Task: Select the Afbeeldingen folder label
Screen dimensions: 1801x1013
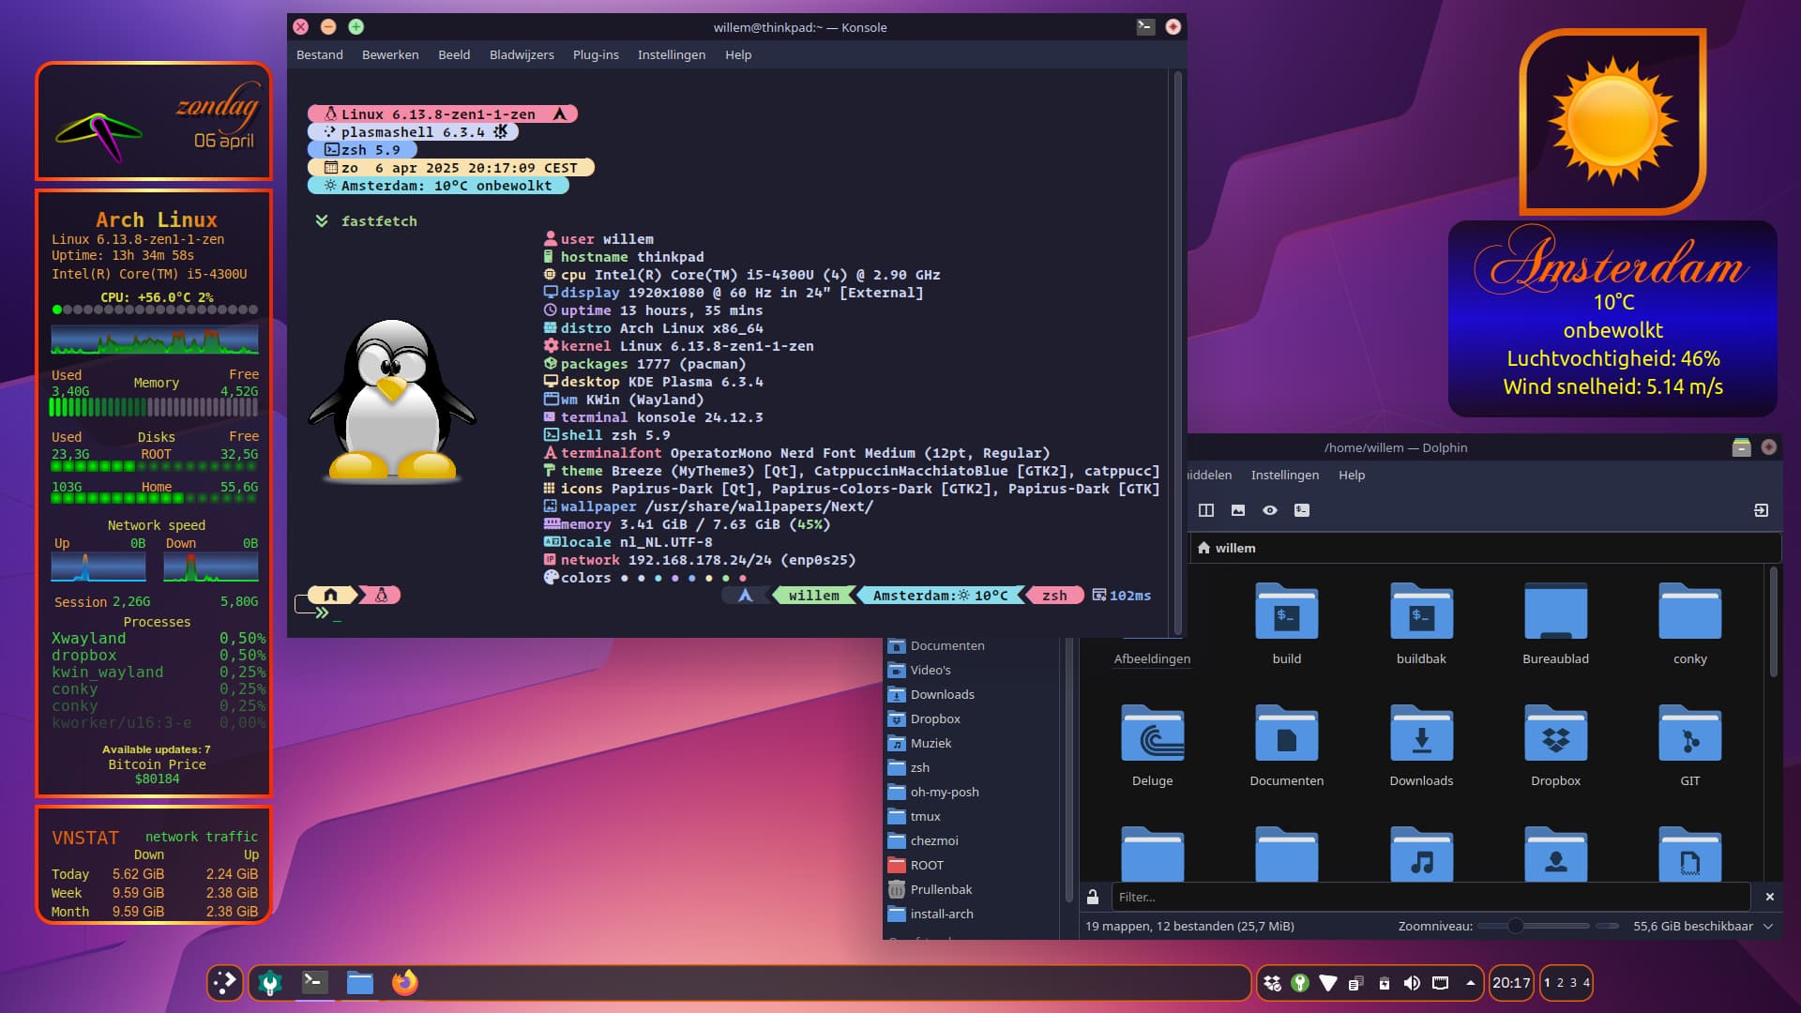Action: (x=1152, y=658)
